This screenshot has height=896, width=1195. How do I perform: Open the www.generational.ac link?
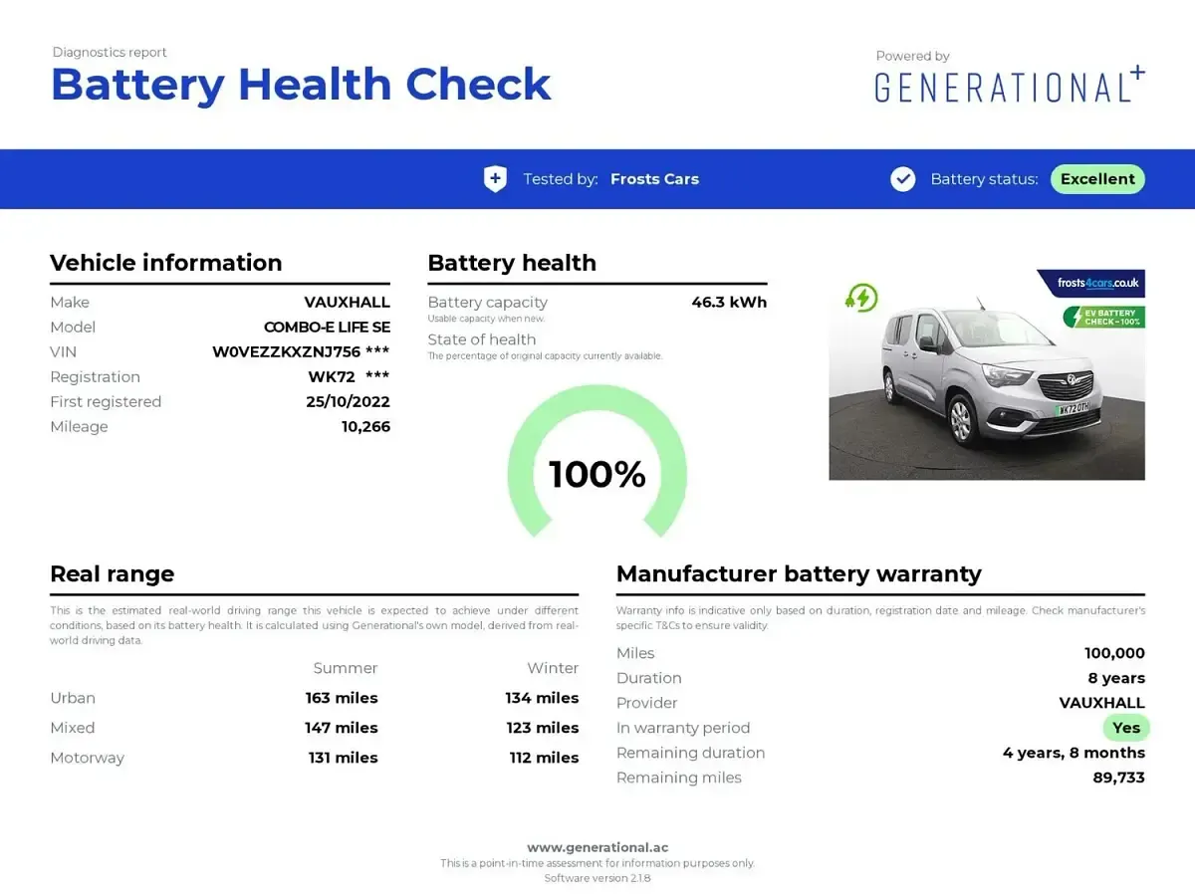[597, 847]
